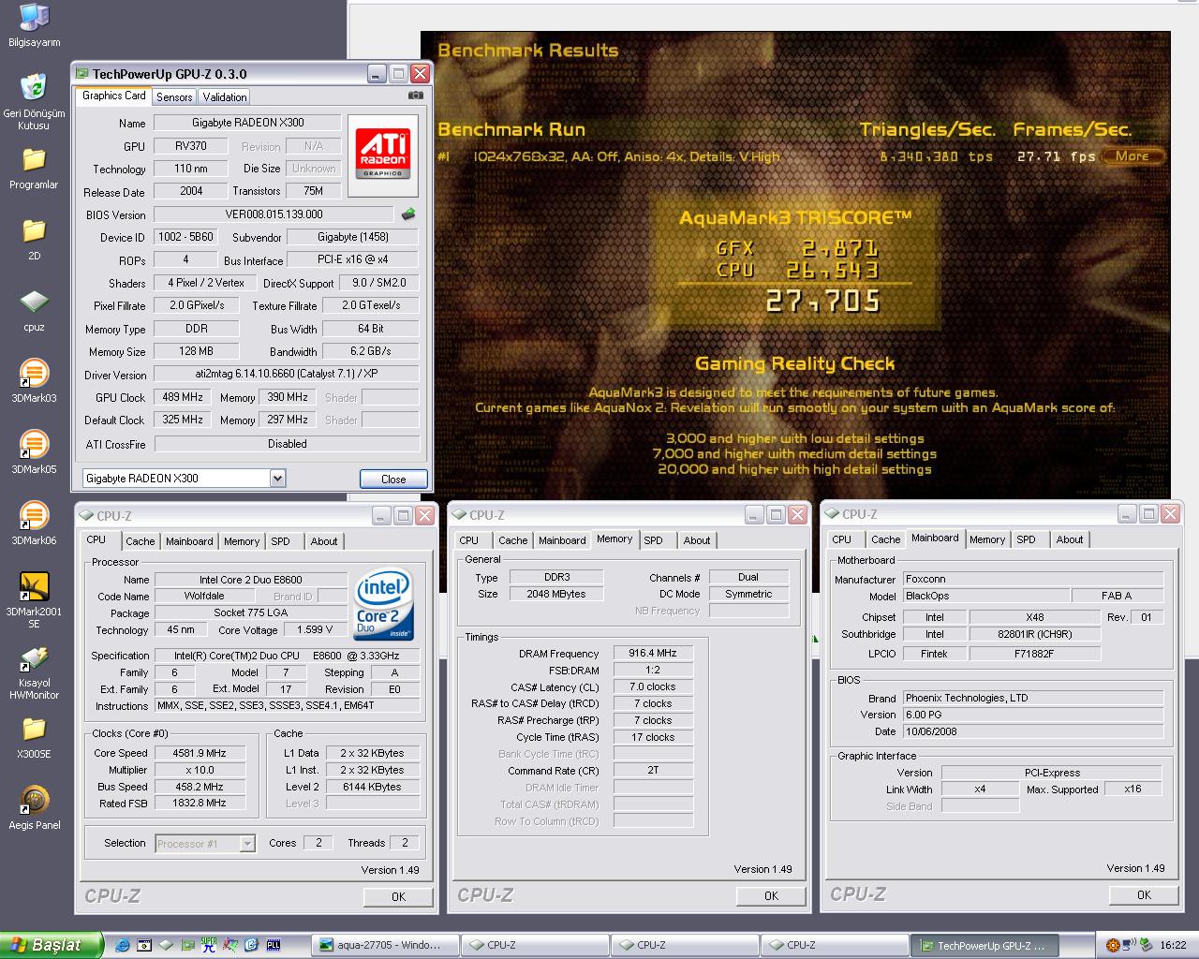The image size is (1199, 959).
Task: Click the orange gear tray icon
Action: [1113, 946]
